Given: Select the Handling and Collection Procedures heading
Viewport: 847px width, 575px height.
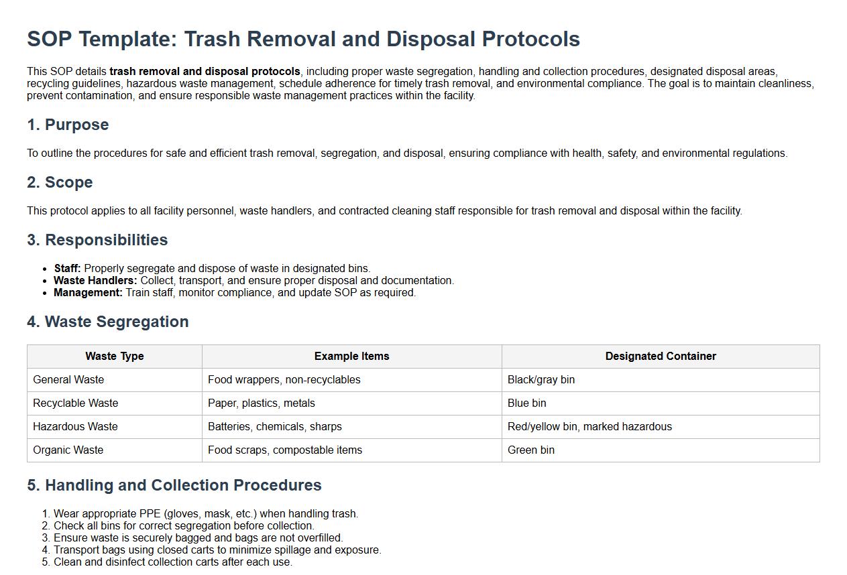Looking at the screenshot, I should coord(174,485).
